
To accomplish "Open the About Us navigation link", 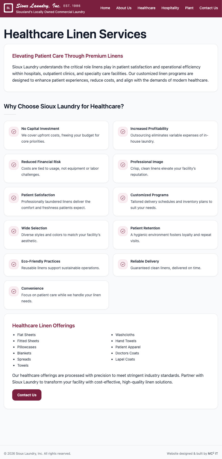I will click(124, 8).
